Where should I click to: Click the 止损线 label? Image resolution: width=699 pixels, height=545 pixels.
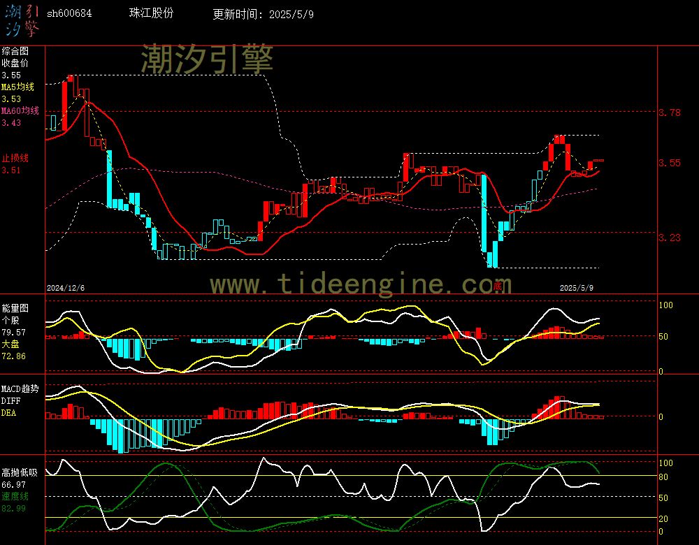point(15,158)
